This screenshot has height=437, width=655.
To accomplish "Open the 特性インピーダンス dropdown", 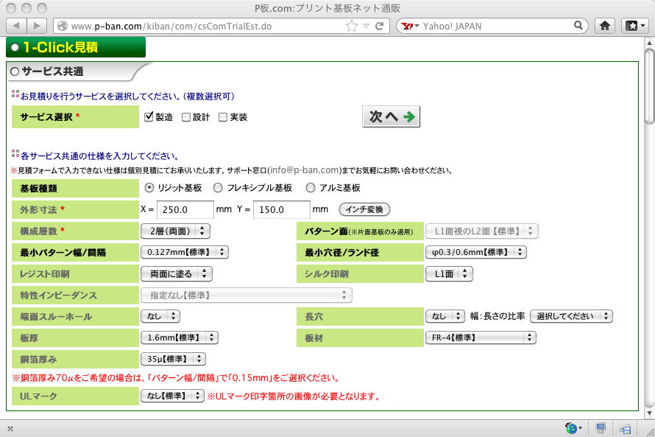I will point(247,296).
